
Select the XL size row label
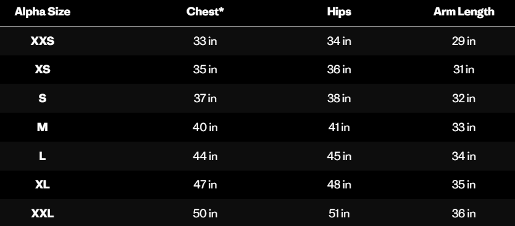(43, 185)
